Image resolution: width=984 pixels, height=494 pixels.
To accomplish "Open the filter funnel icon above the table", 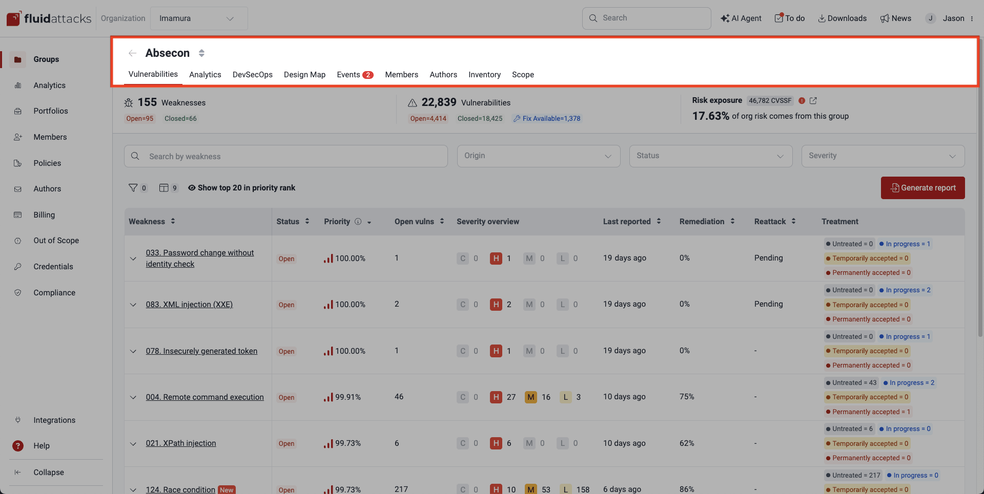I will coord(134,188).
